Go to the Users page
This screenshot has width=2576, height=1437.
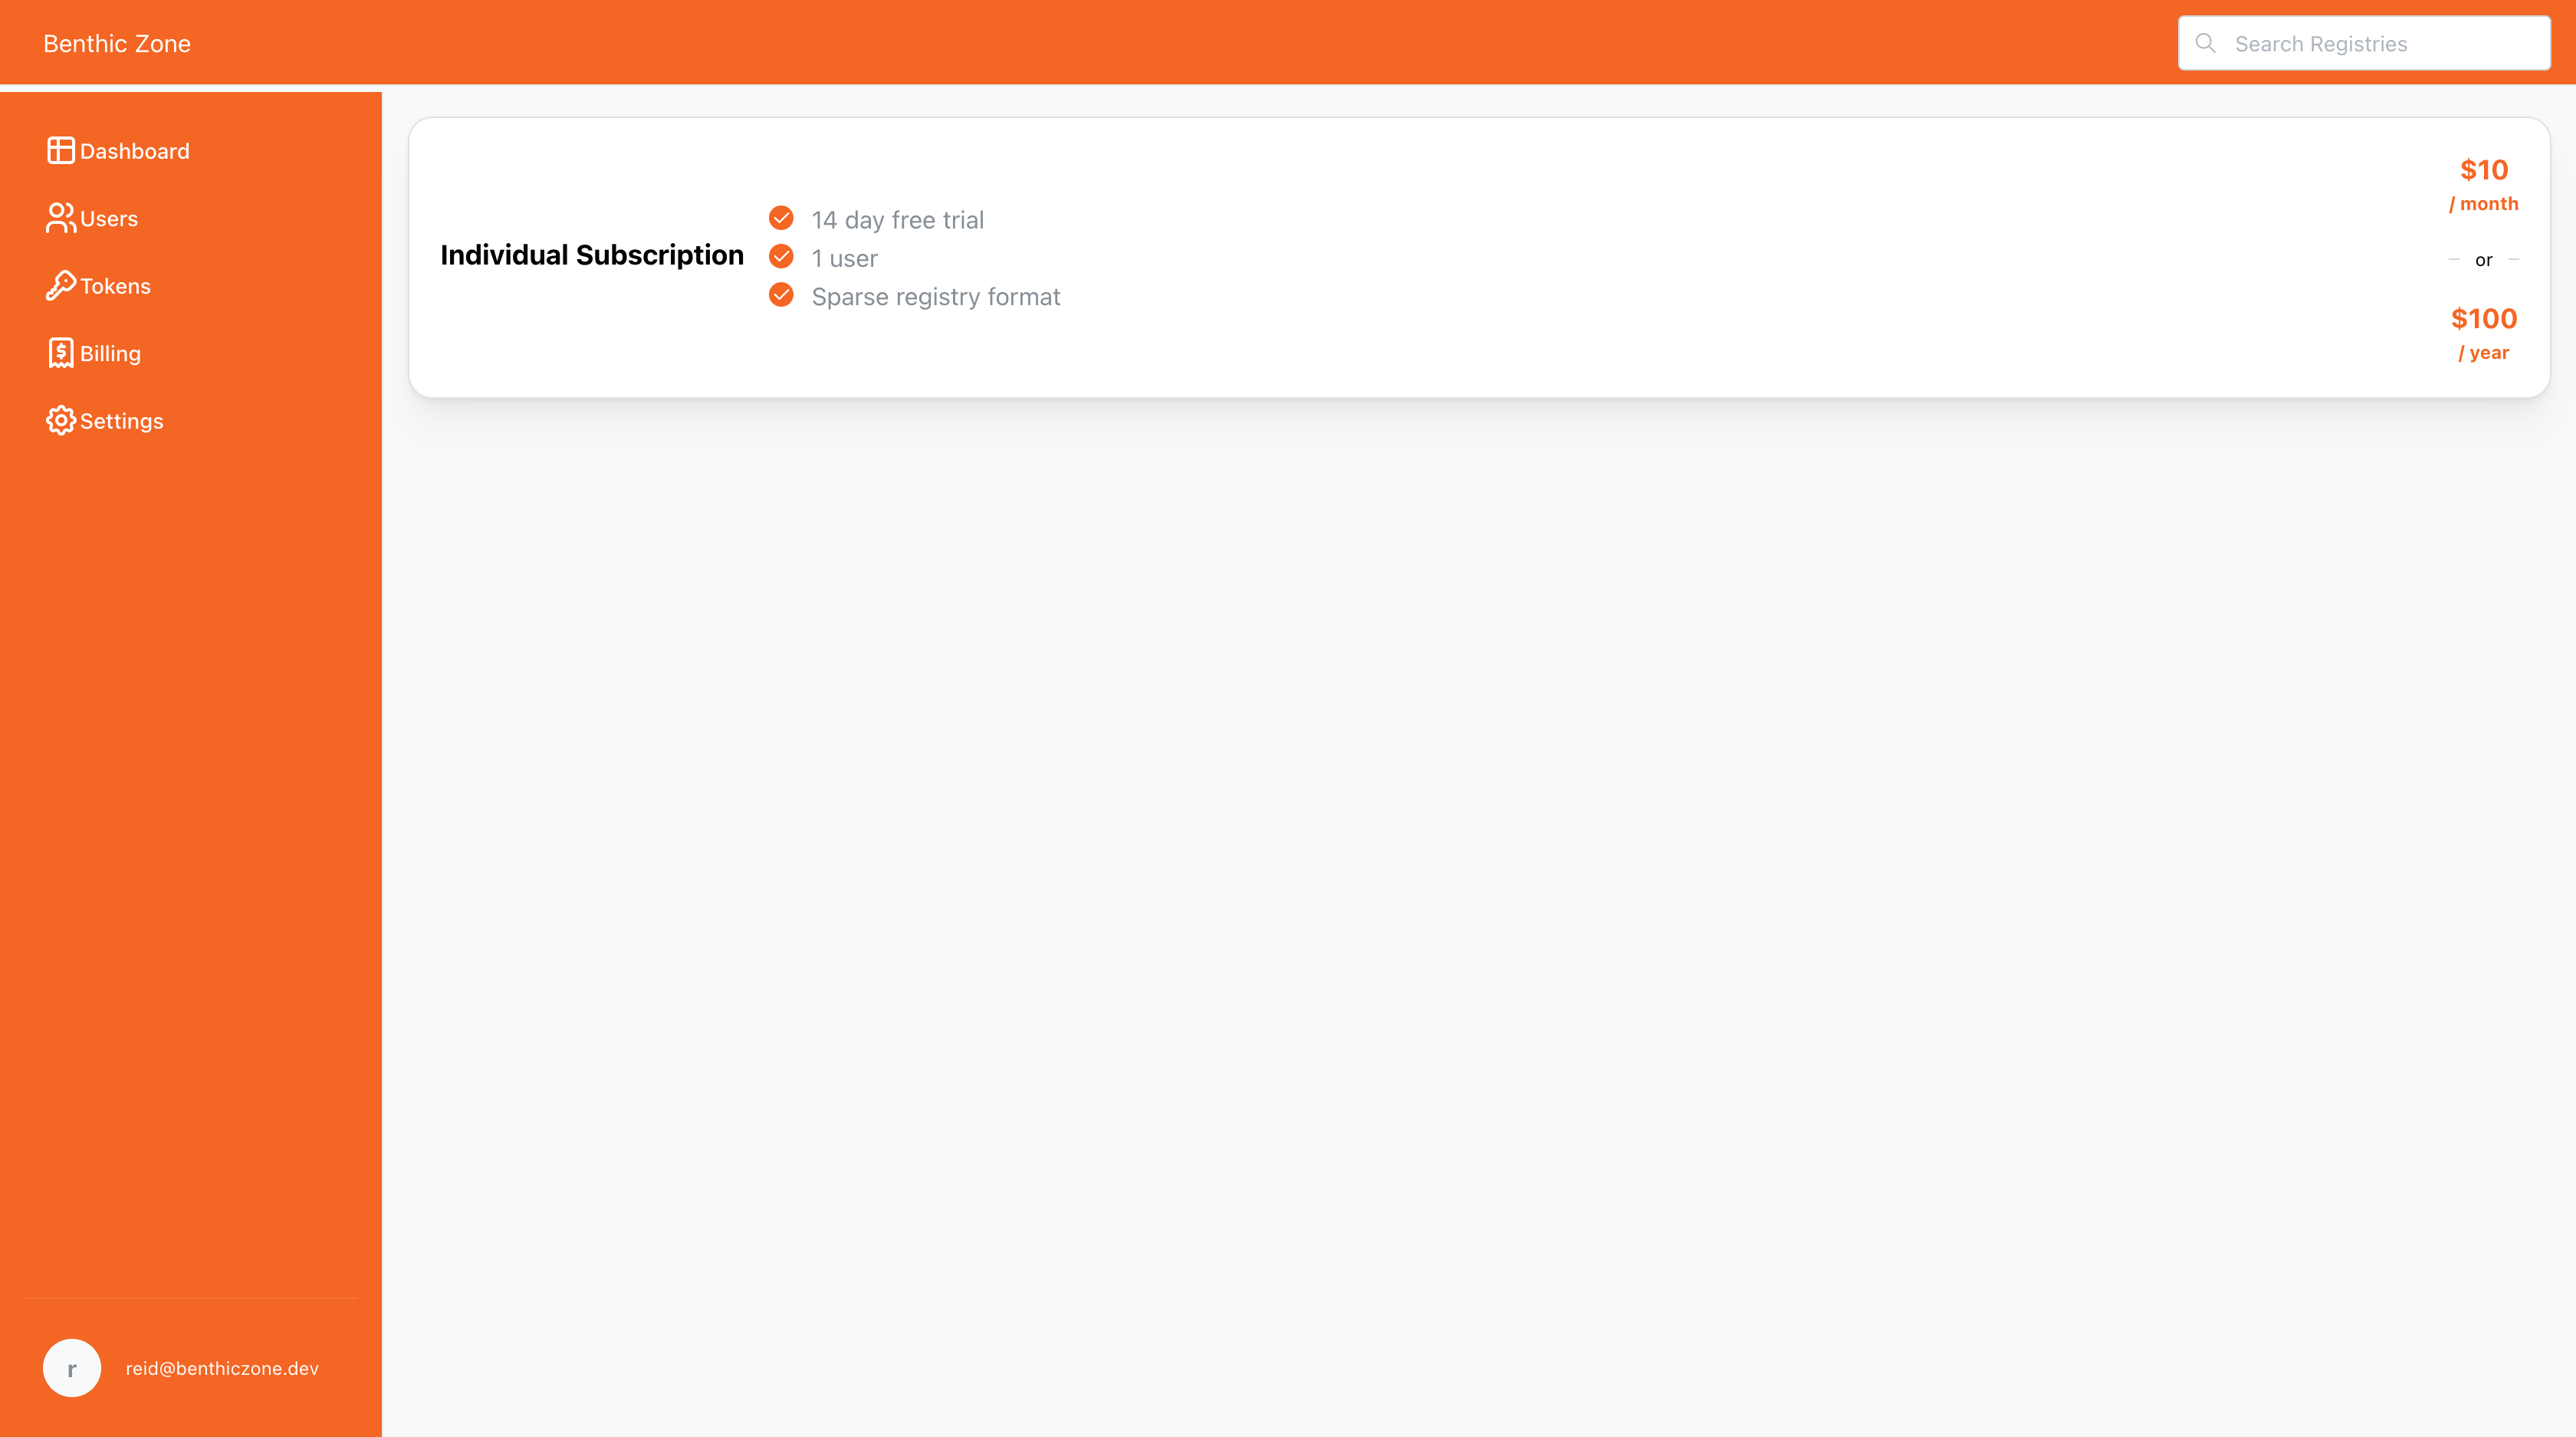pyautogui.click(x=109, y=219)
